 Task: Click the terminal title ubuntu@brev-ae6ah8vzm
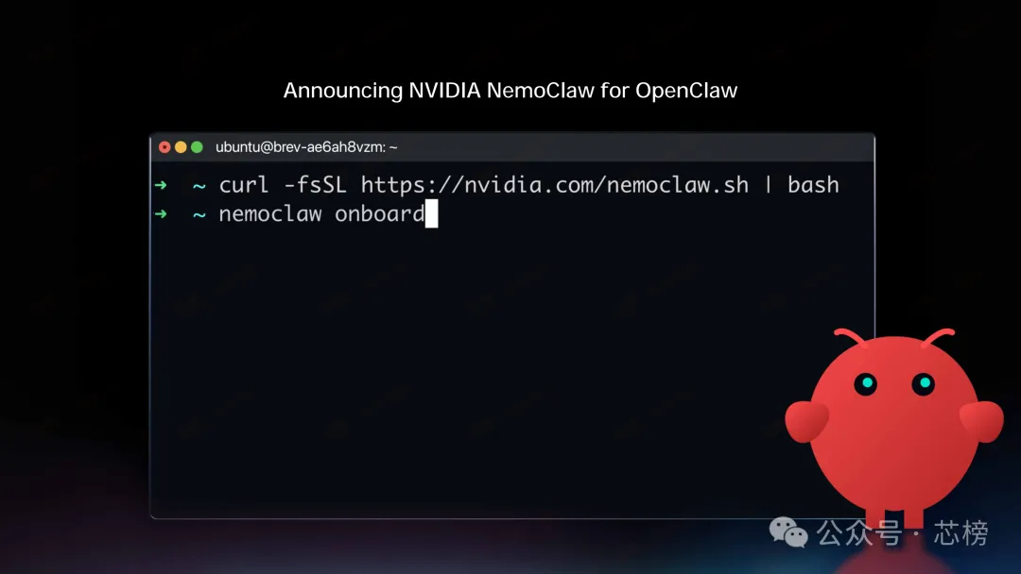[306, 147]
